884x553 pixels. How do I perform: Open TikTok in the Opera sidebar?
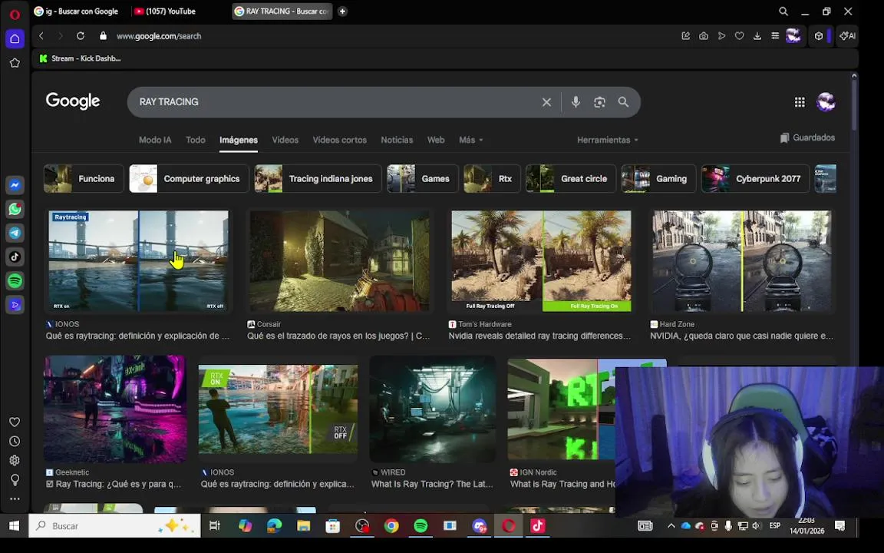(15, 257)
